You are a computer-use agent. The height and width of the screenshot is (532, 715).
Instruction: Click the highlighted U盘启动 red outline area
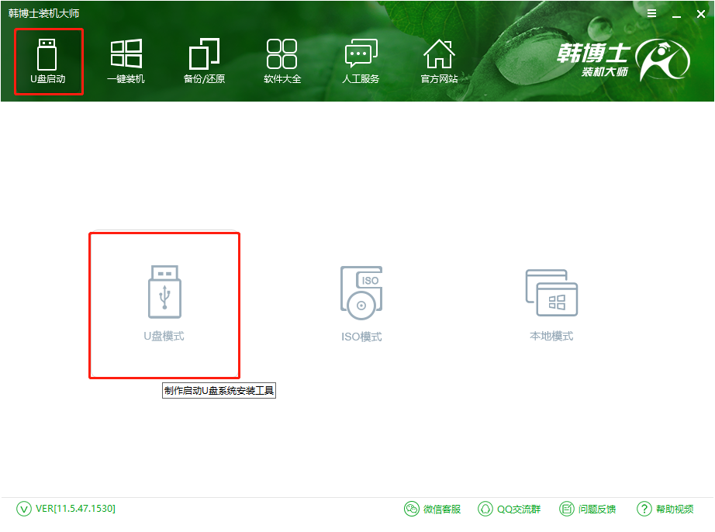point(48,62)
